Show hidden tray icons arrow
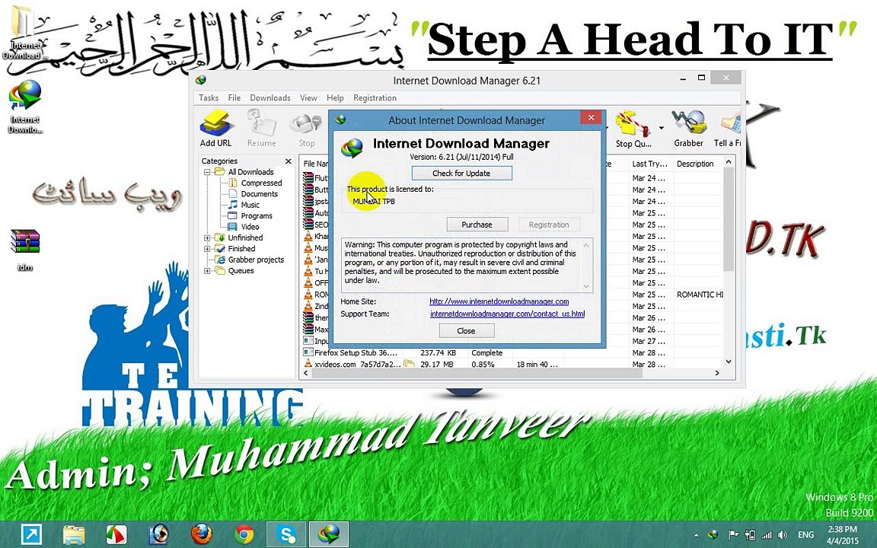The width and height of the screenshot is (877, 548). click(x=697, y=535)
